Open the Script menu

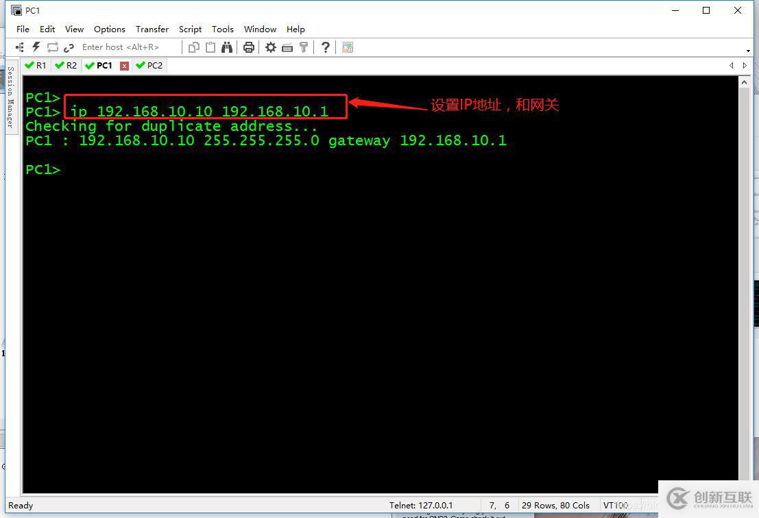(x=190, y=29)
